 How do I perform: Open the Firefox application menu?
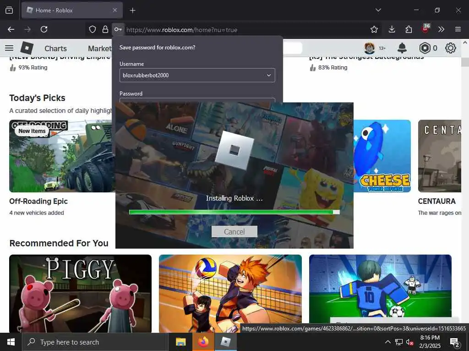tap(458, 29)
